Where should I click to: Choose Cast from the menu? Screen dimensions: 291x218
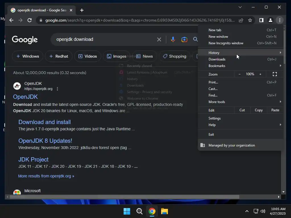240,89
